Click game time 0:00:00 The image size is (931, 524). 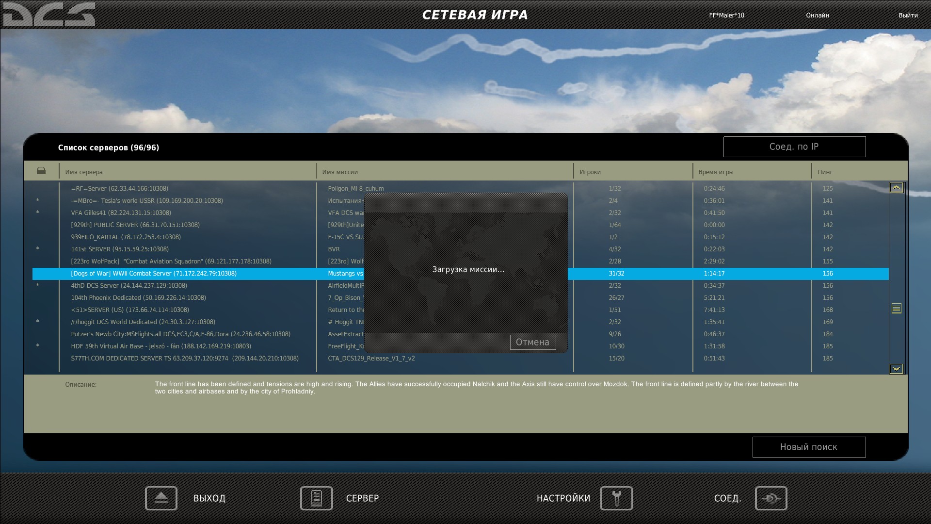pyautogui.click(x=714, y=225)
